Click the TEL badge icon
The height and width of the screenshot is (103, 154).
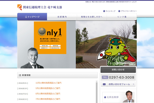[x=105, y=77]
